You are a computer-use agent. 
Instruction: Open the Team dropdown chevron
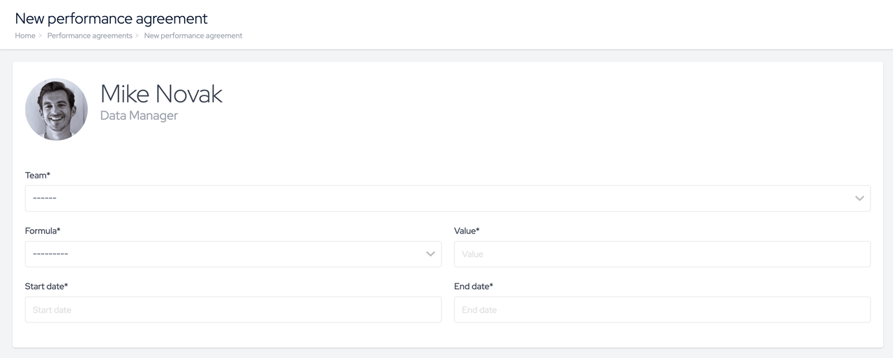(x=860, y=199)
